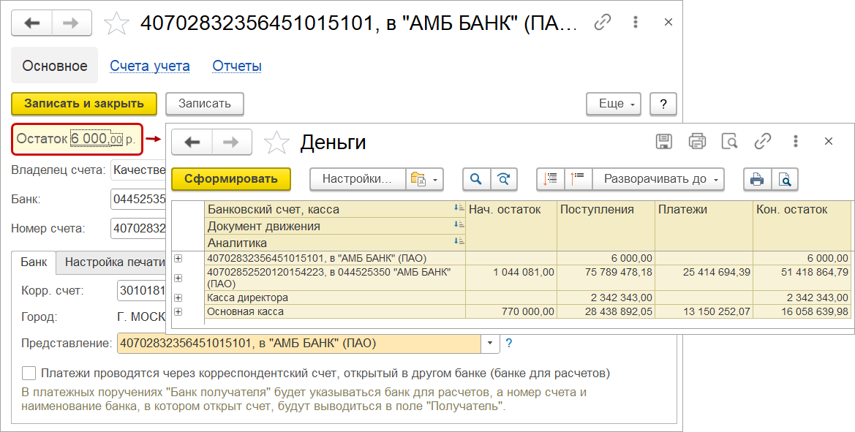Open preview icon in Деньги title bar
Image resolution: width=855 pixels, height=432 pixels.
point(730,142)
